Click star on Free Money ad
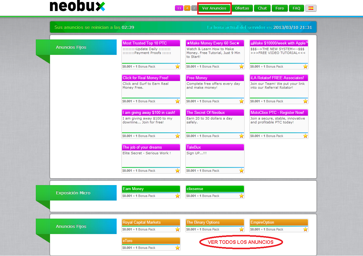Screen dimensions: 363x256 coord(241,101)
